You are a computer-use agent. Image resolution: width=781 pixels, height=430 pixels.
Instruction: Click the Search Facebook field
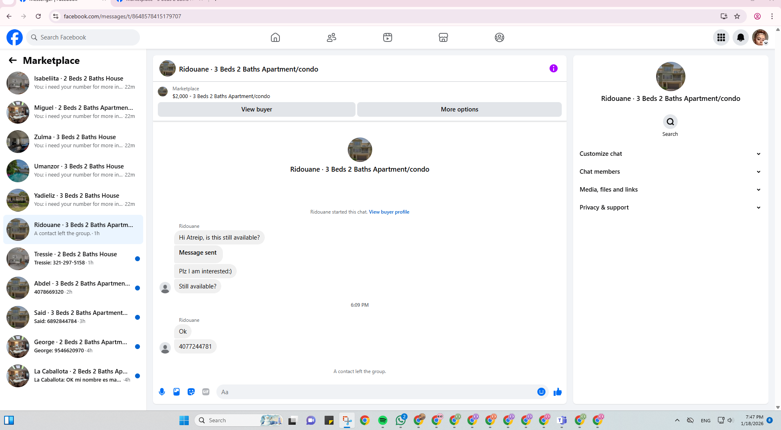click(x=83, y=37)
